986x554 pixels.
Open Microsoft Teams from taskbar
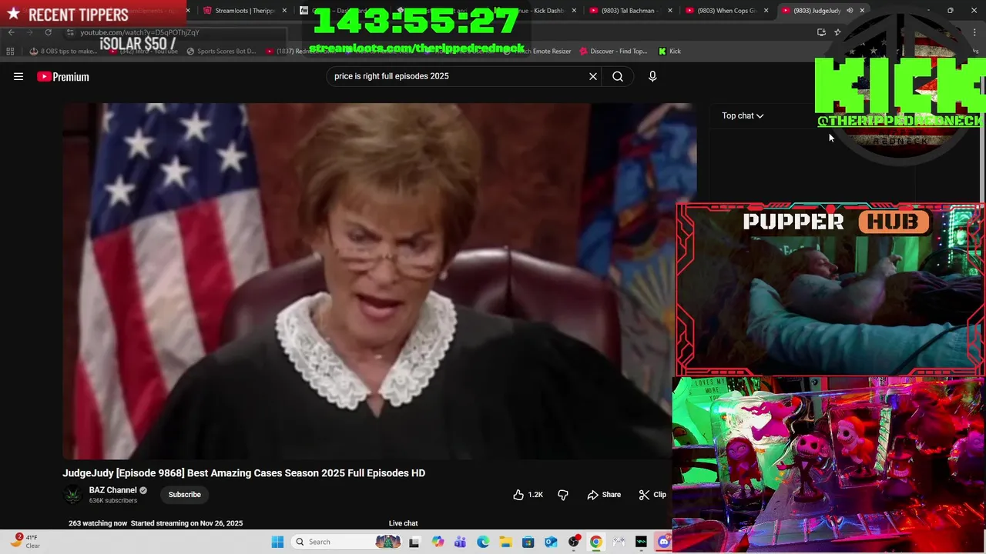[x=460, y=542]
